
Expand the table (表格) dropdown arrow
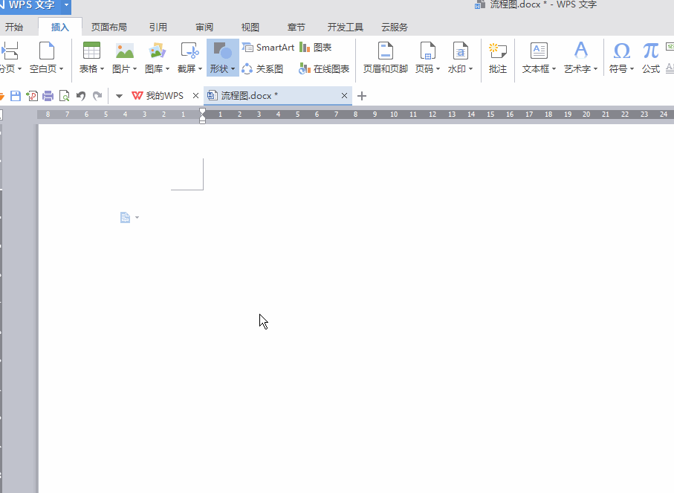click(x=103, y=69)
